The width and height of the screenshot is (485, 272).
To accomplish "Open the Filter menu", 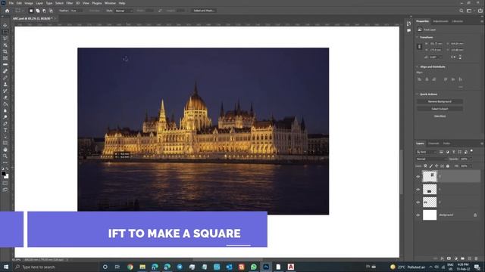I will tap(69, 3).
